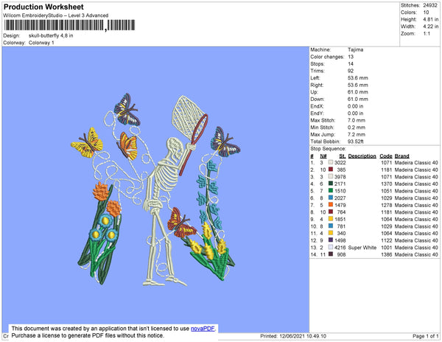
Task: Click the barcode under the worksheet title
Action: (69, 25)
